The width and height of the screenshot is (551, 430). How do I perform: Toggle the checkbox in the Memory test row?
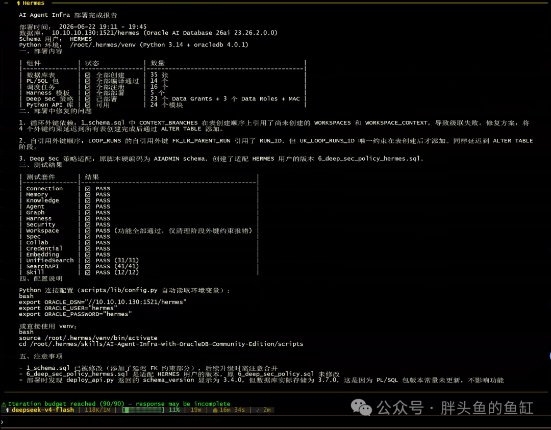[x=88, y=195]
